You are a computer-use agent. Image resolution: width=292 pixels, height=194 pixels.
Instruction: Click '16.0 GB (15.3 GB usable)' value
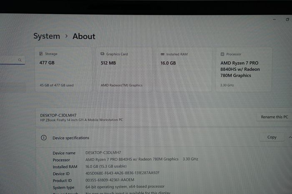point(106,166)
